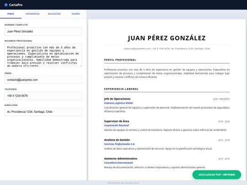Switch to the Experiencia tab
247x185 pixels.
tap(32, 14)
